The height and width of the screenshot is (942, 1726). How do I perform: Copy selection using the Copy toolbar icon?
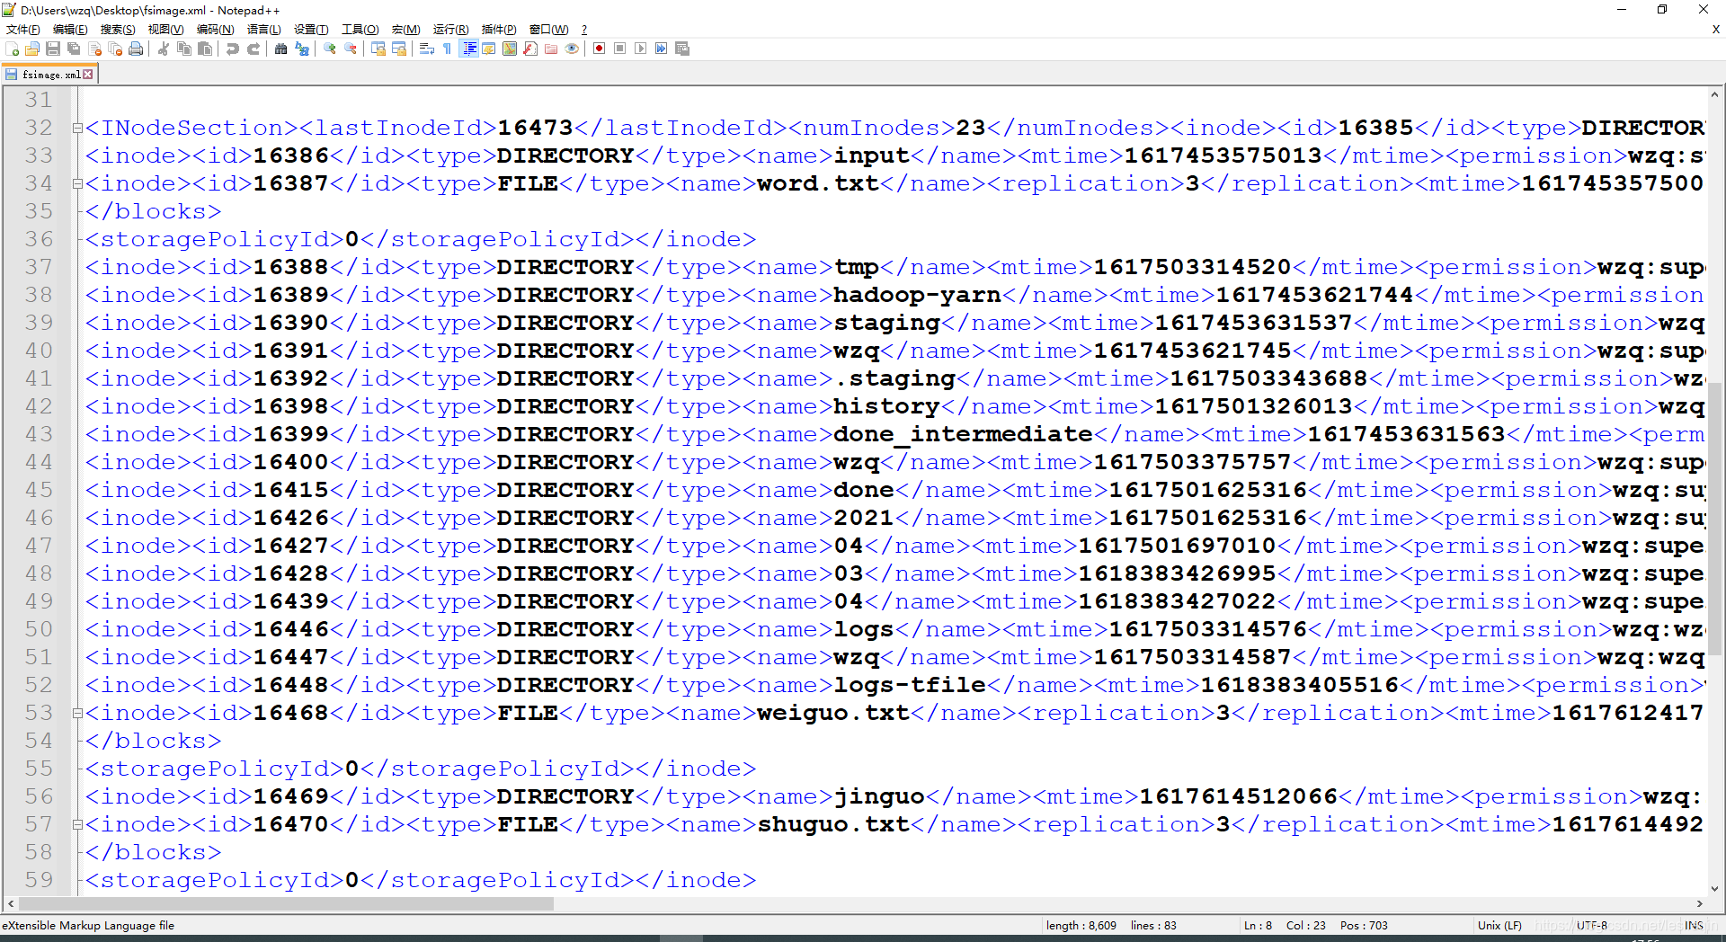click(x=184, y=49)
